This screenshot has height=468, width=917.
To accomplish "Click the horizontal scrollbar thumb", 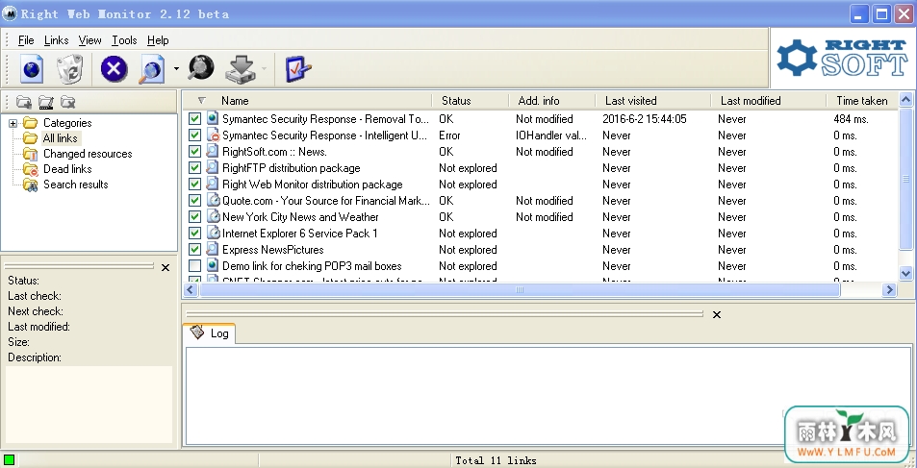I will point(520,289).
